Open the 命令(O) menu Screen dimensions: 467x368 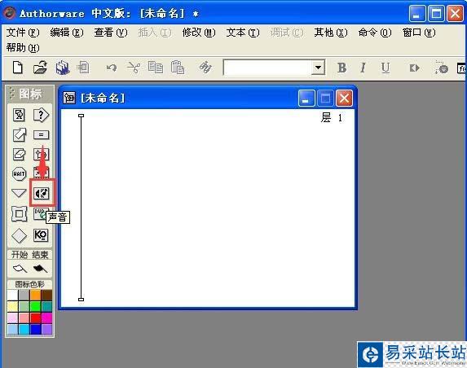tap(375, 33)
